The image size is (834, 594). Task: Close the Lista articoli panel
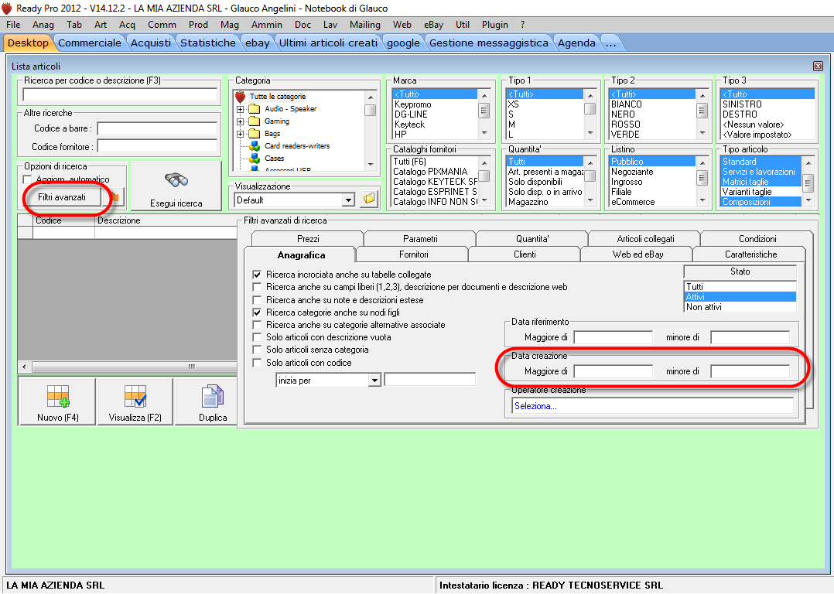click(x=818, y=66)
